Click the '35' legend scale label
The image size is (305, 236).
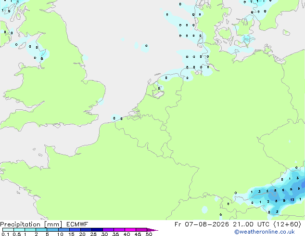pos(115,234)
